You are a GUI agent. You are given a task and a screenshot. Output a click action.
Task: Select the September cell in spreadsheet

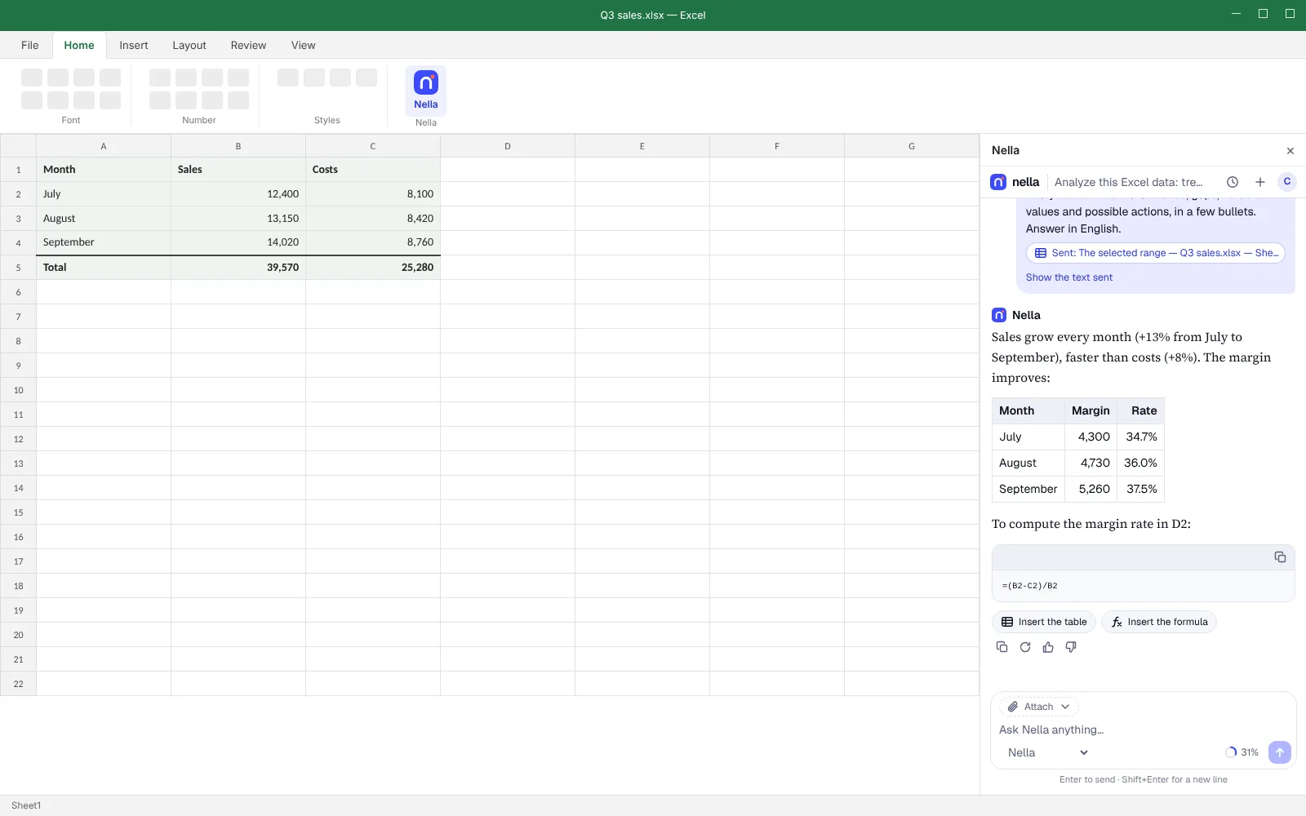coord(104,242)
